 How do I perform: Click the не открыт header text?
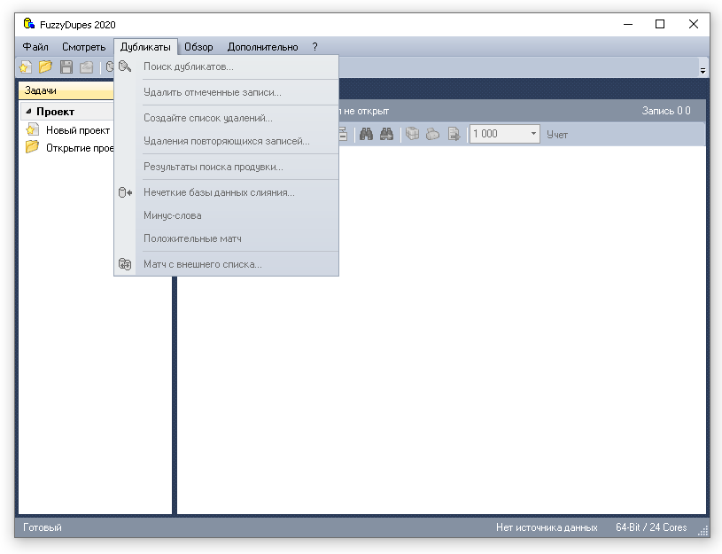(366, 111)
